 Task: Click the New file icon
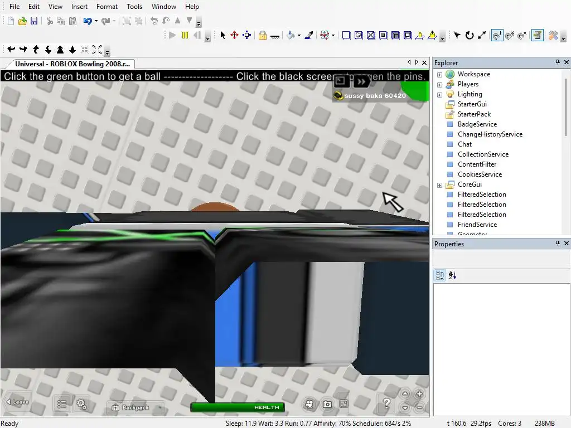click(11, 21)
